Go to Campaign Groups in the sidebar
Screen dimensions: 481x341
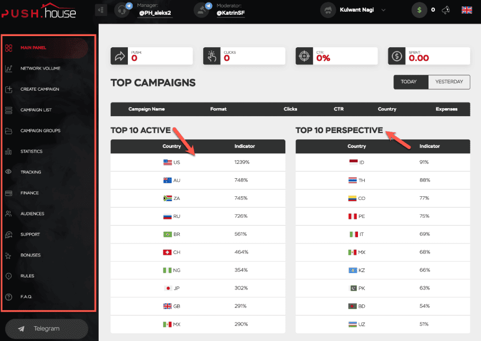40,130
